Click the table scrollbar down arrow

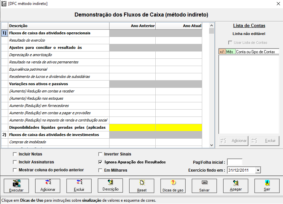click(212, 145)
